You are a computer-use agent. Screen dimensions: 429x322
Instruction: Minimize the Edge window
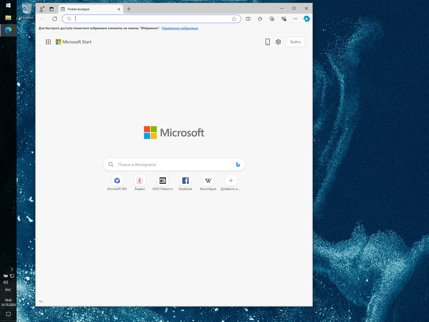[282, 8]
